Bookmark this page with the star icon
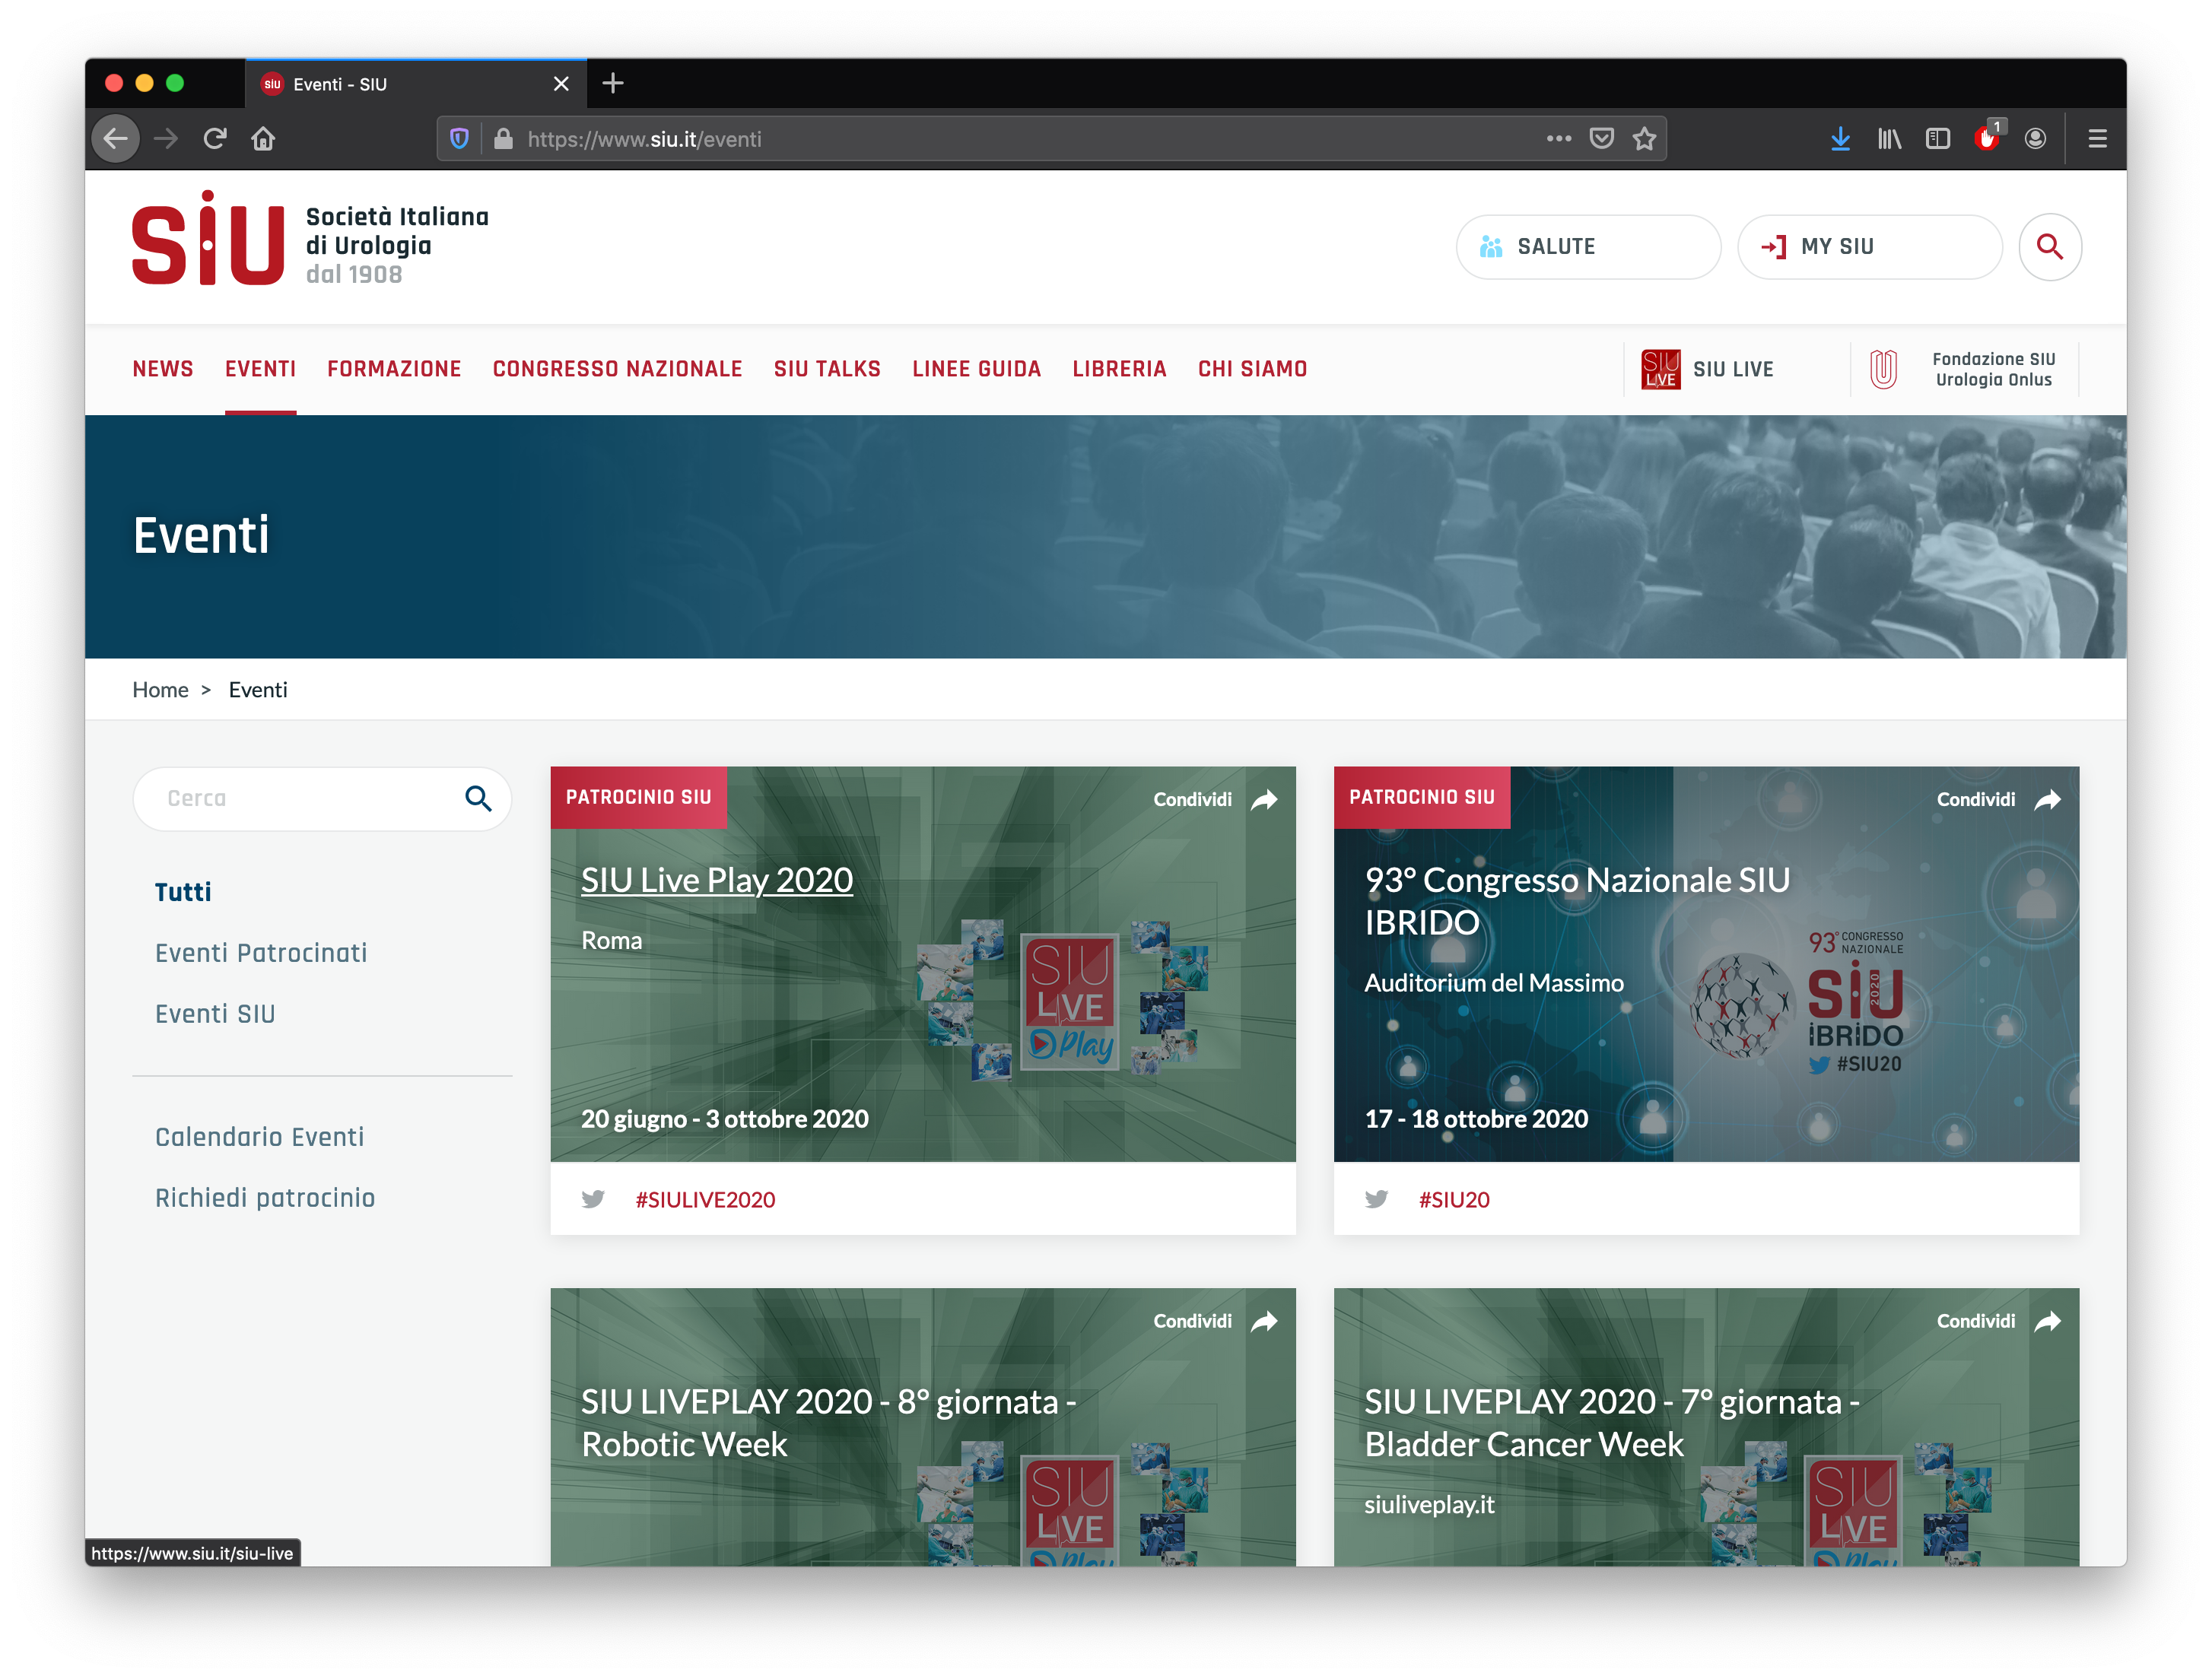The image size is (2212, 1679). tap(1645, 139)
